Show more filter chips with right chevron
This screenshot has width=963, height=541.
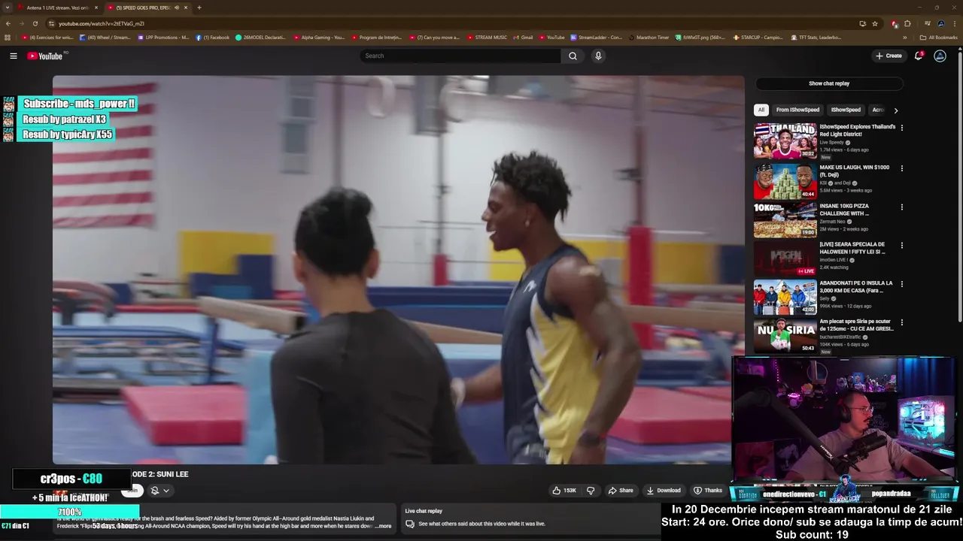point(895,110)
